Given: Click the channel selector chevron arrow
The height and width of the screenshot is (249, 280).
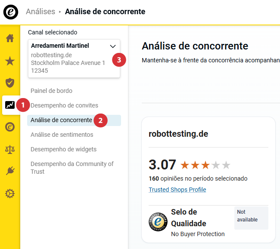Looking at the screenshot, I should [113, 46].
